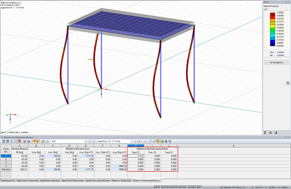Click the dark red 1.00000 legend color
The image size is (291, 189).
point(273,14)
